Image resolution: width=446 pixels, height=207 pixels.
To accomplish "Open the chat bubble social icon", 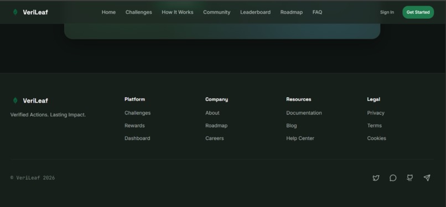I will 393,178.
